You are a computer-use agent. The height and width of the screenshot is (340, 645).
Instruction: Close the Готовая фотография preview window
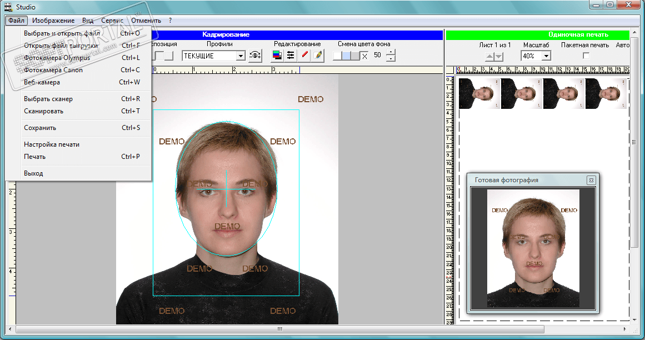click(591, 180)
